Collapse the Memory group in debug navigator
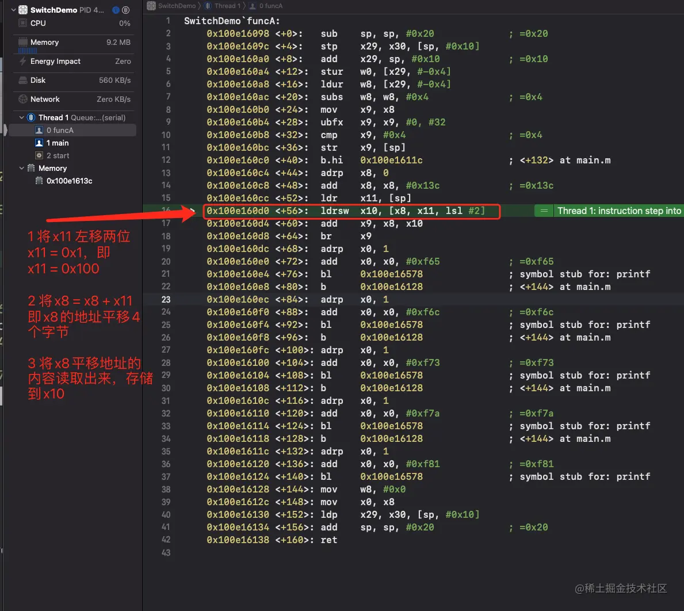The image size is (684, 611). pos(21,168)
